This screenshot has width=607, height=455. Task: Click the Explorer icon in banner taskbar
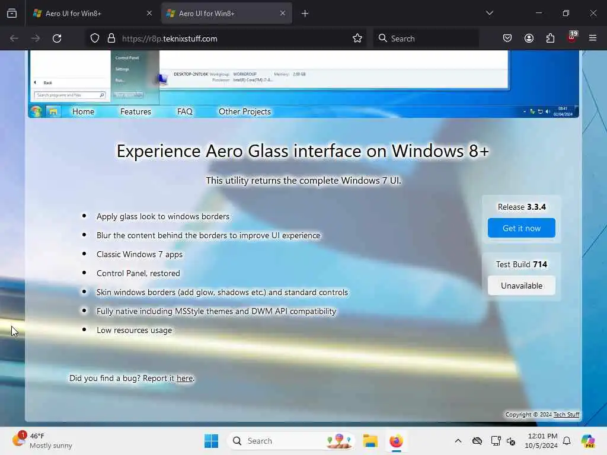click(x=53, y=112)
